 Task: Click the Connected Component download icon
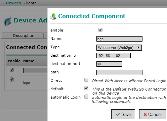(x=53, y=17)
